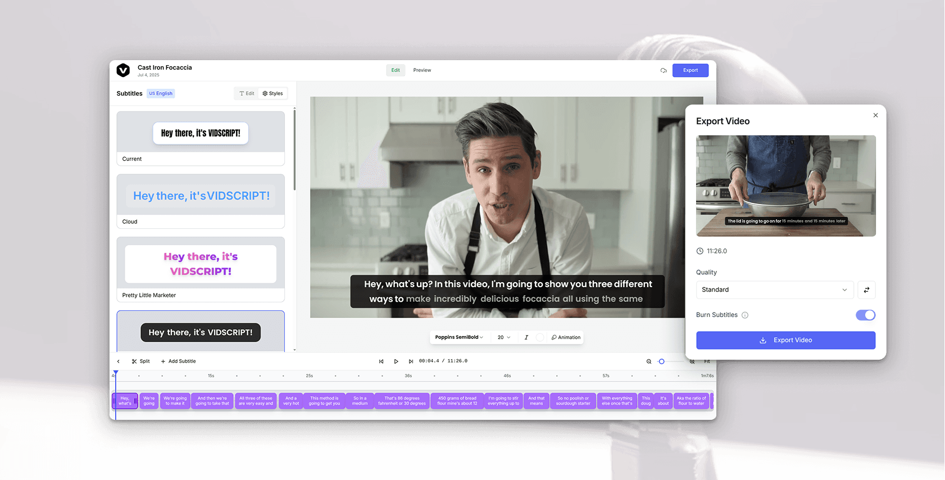Click the 11:26.0 duration in Export dialog
Screen dimensions: 945x480
[716, 251]
